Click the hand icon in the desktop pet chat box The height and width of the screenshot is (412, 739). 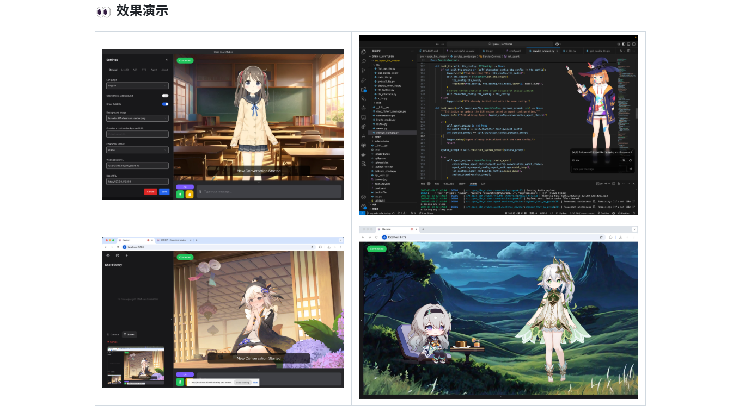tap(631, 160)
